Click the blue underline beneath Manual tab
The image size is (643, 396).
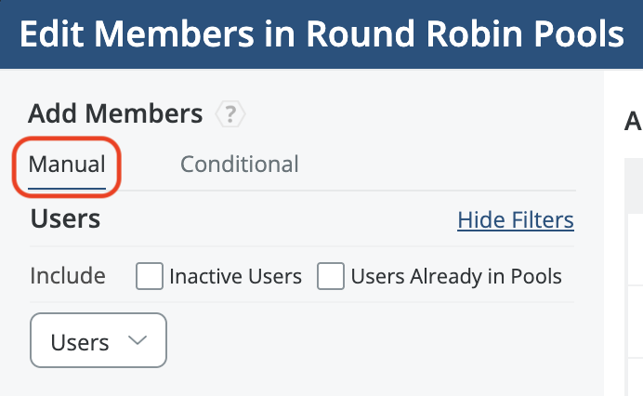point(67,188)
